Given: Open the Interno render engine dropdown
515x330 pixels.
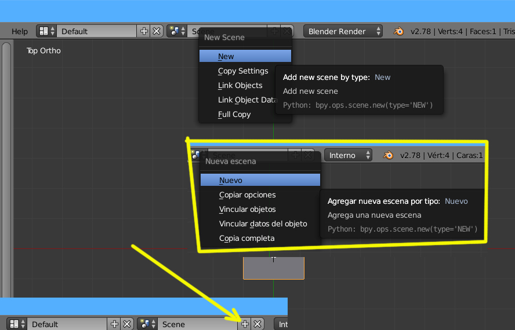Looking at the screenshot, I should coord(348,155).
